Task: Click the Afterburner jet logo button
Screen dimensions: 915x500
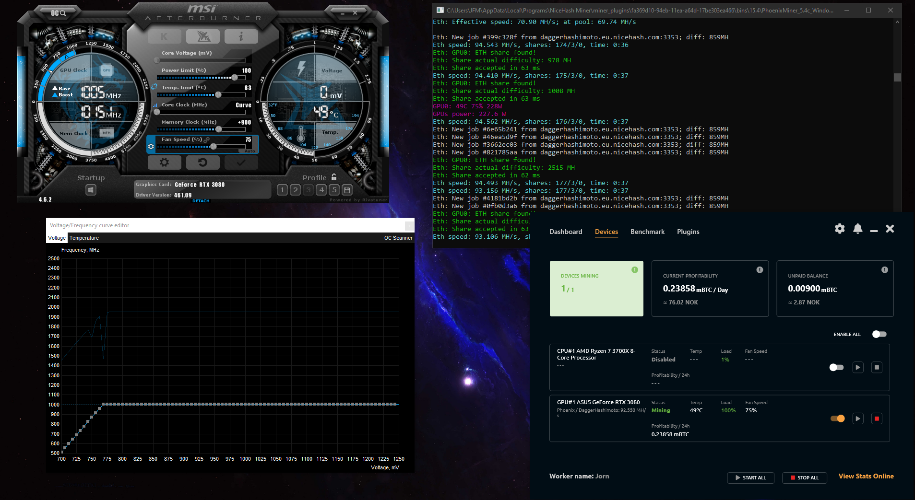Action: 202,36
